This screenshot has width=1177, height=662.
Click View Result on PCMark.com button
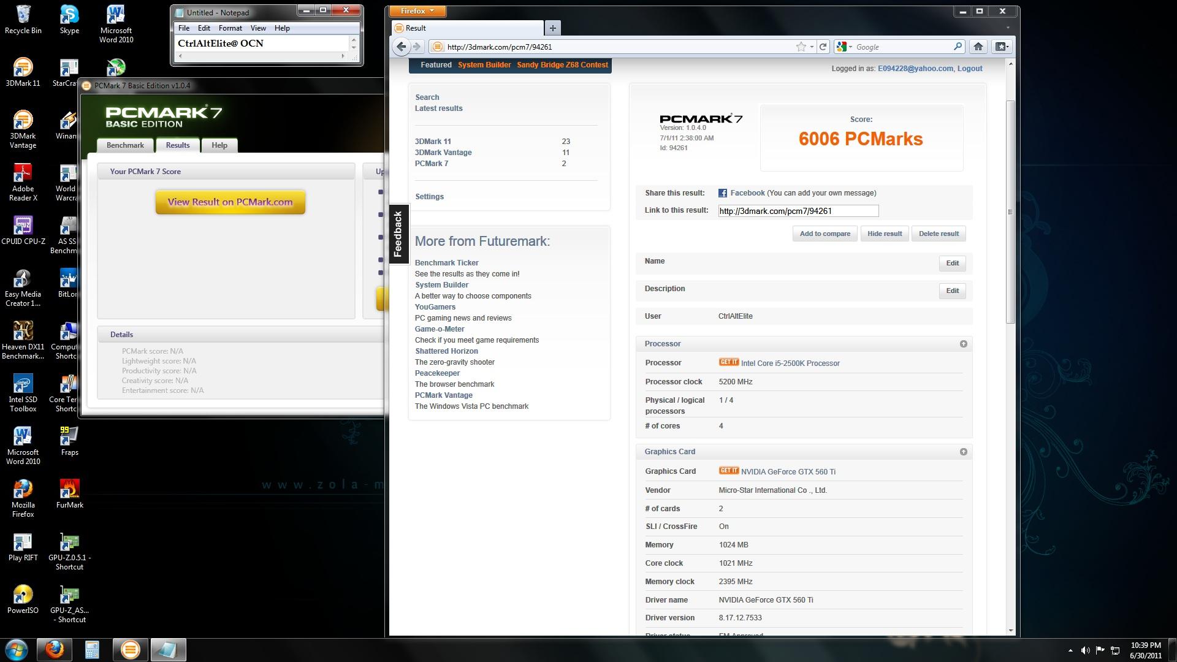(230, 202)
